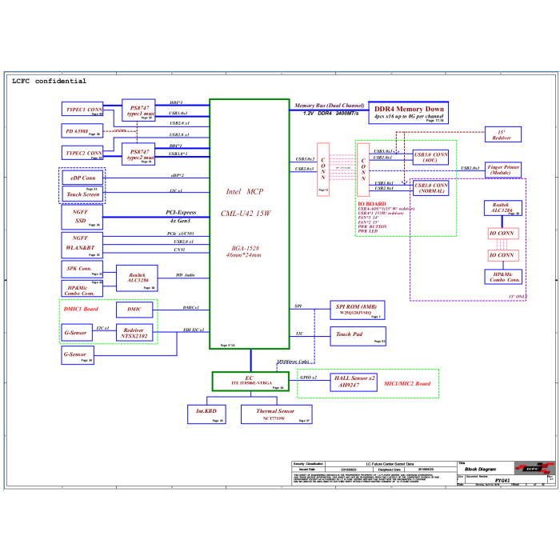Click the G-Sensor block wired to Redriver NTSX2102
The height and width of the screenshot is (560, 560).
pyautogui.click(x=77, y=333)
